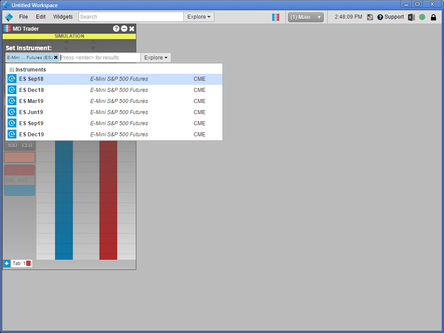Select ES Sep19 instrument row
The width and height of the screenshot is (444, 333).
[114, 123]
